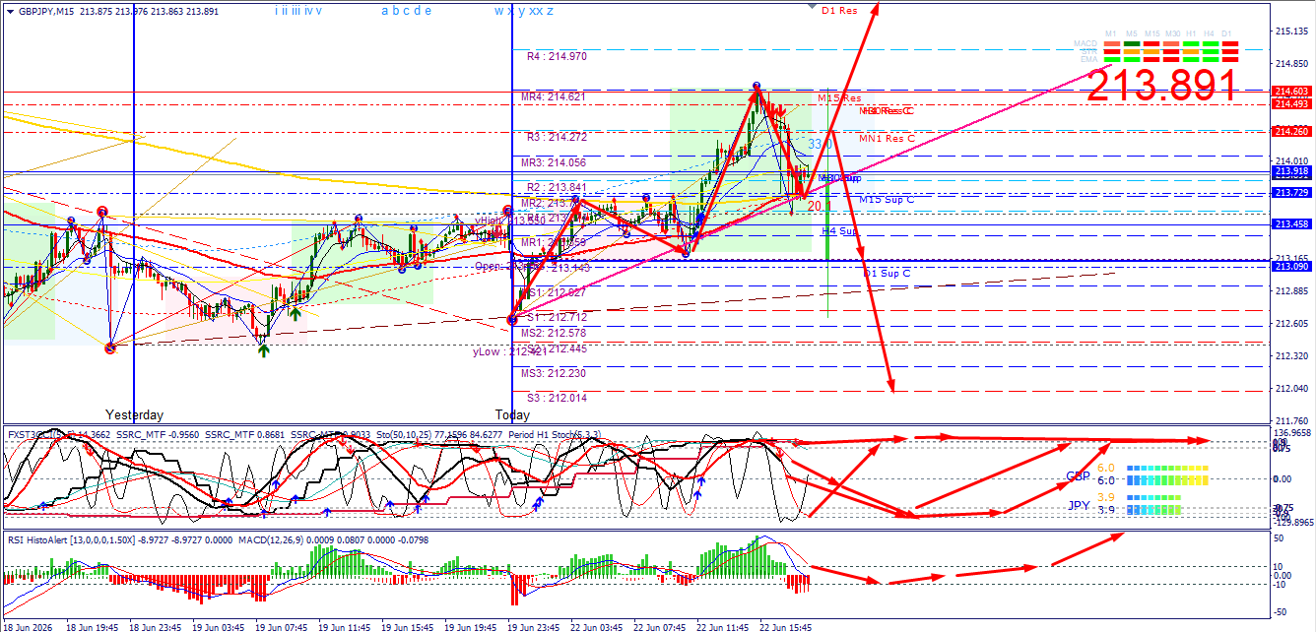The image size is (1316, 632).
Task: Click the blue 213.918 price tag
Action: [1290, 171]
